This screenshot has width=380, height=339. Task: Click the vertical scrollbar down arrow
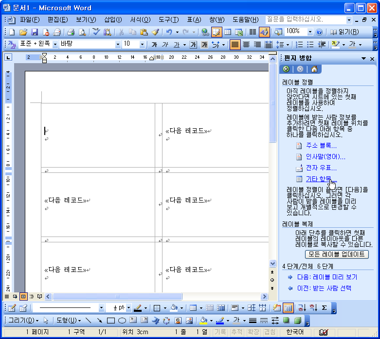tap(272, 264)
